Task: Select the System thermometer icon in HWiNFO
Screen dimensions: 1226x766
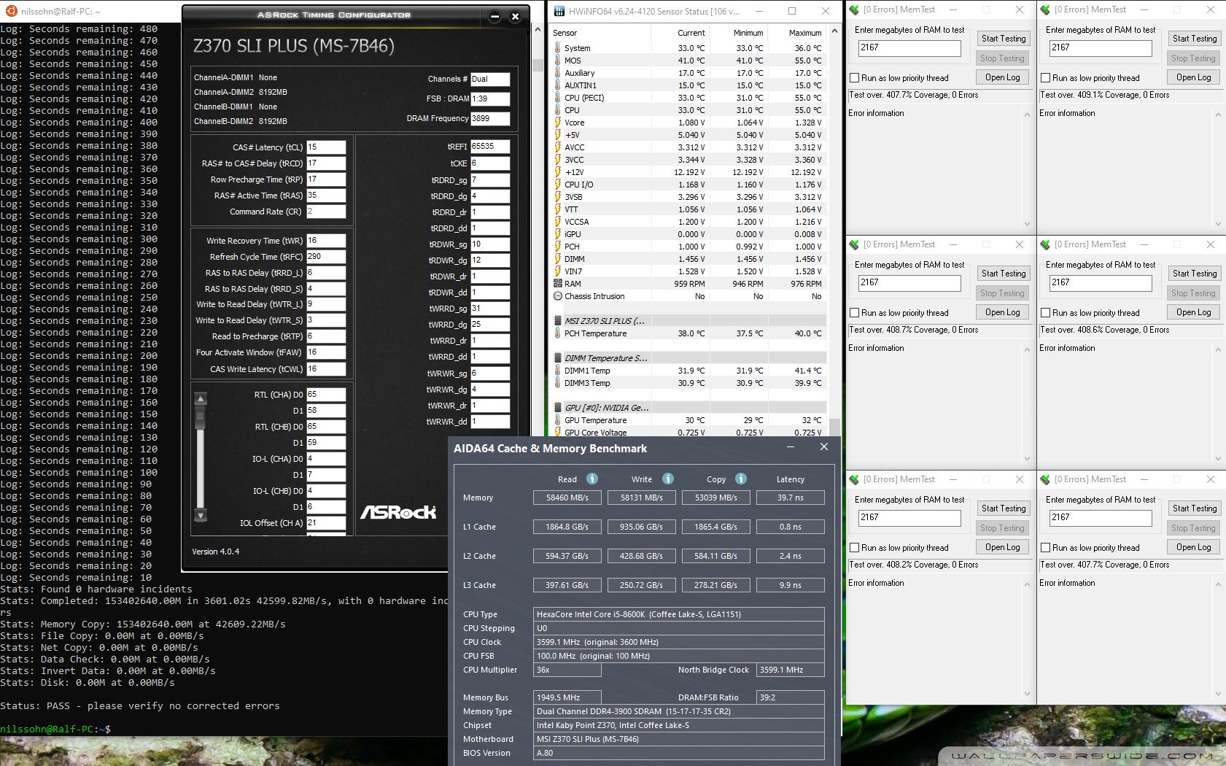Action: coord(558,48)
